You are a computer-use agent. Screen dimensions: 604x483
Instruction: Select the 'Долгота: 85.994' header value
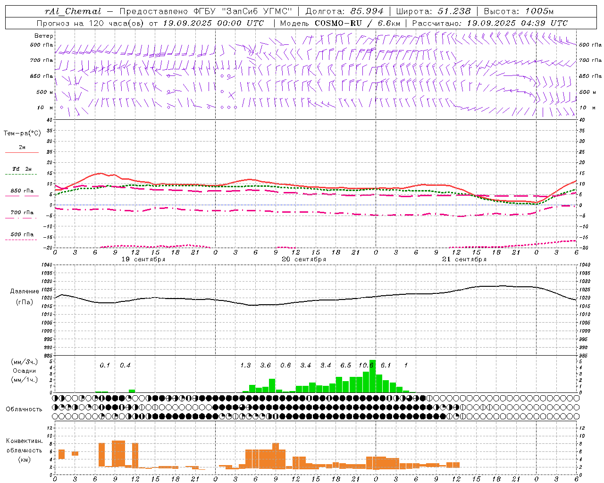point(345,11)
